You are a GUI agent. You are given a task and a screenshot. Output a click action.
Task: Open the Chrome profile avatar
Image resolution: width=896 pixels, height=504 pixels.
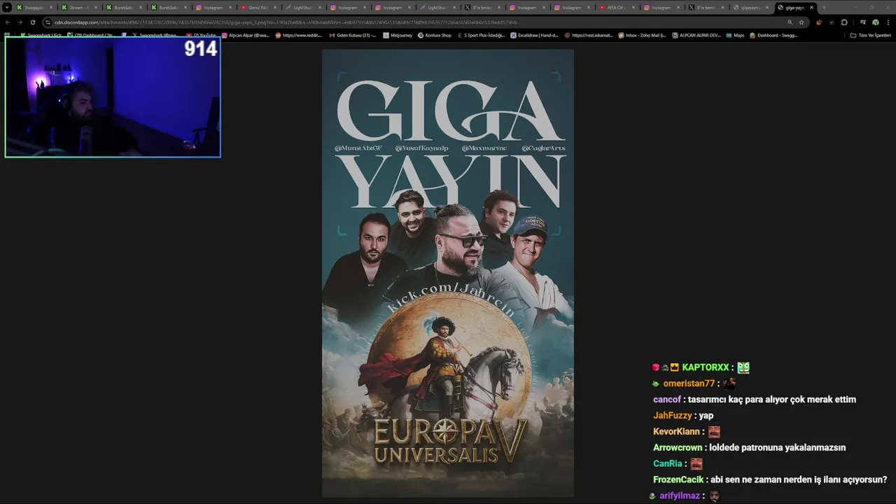[x=875, y=22]
